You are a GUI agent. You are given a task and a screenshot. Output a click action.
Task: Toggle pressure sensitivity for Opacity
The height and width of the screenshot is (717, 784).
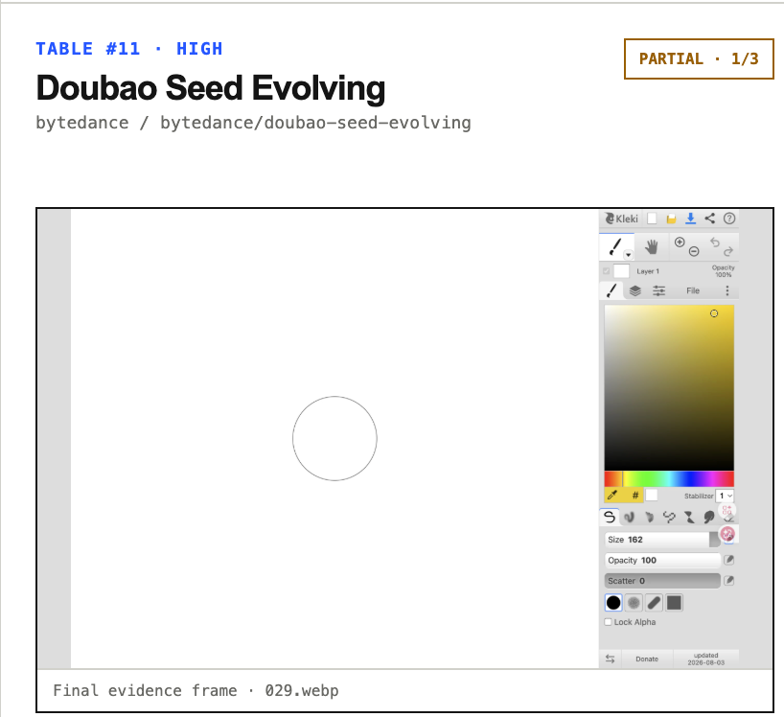[729, 560]
